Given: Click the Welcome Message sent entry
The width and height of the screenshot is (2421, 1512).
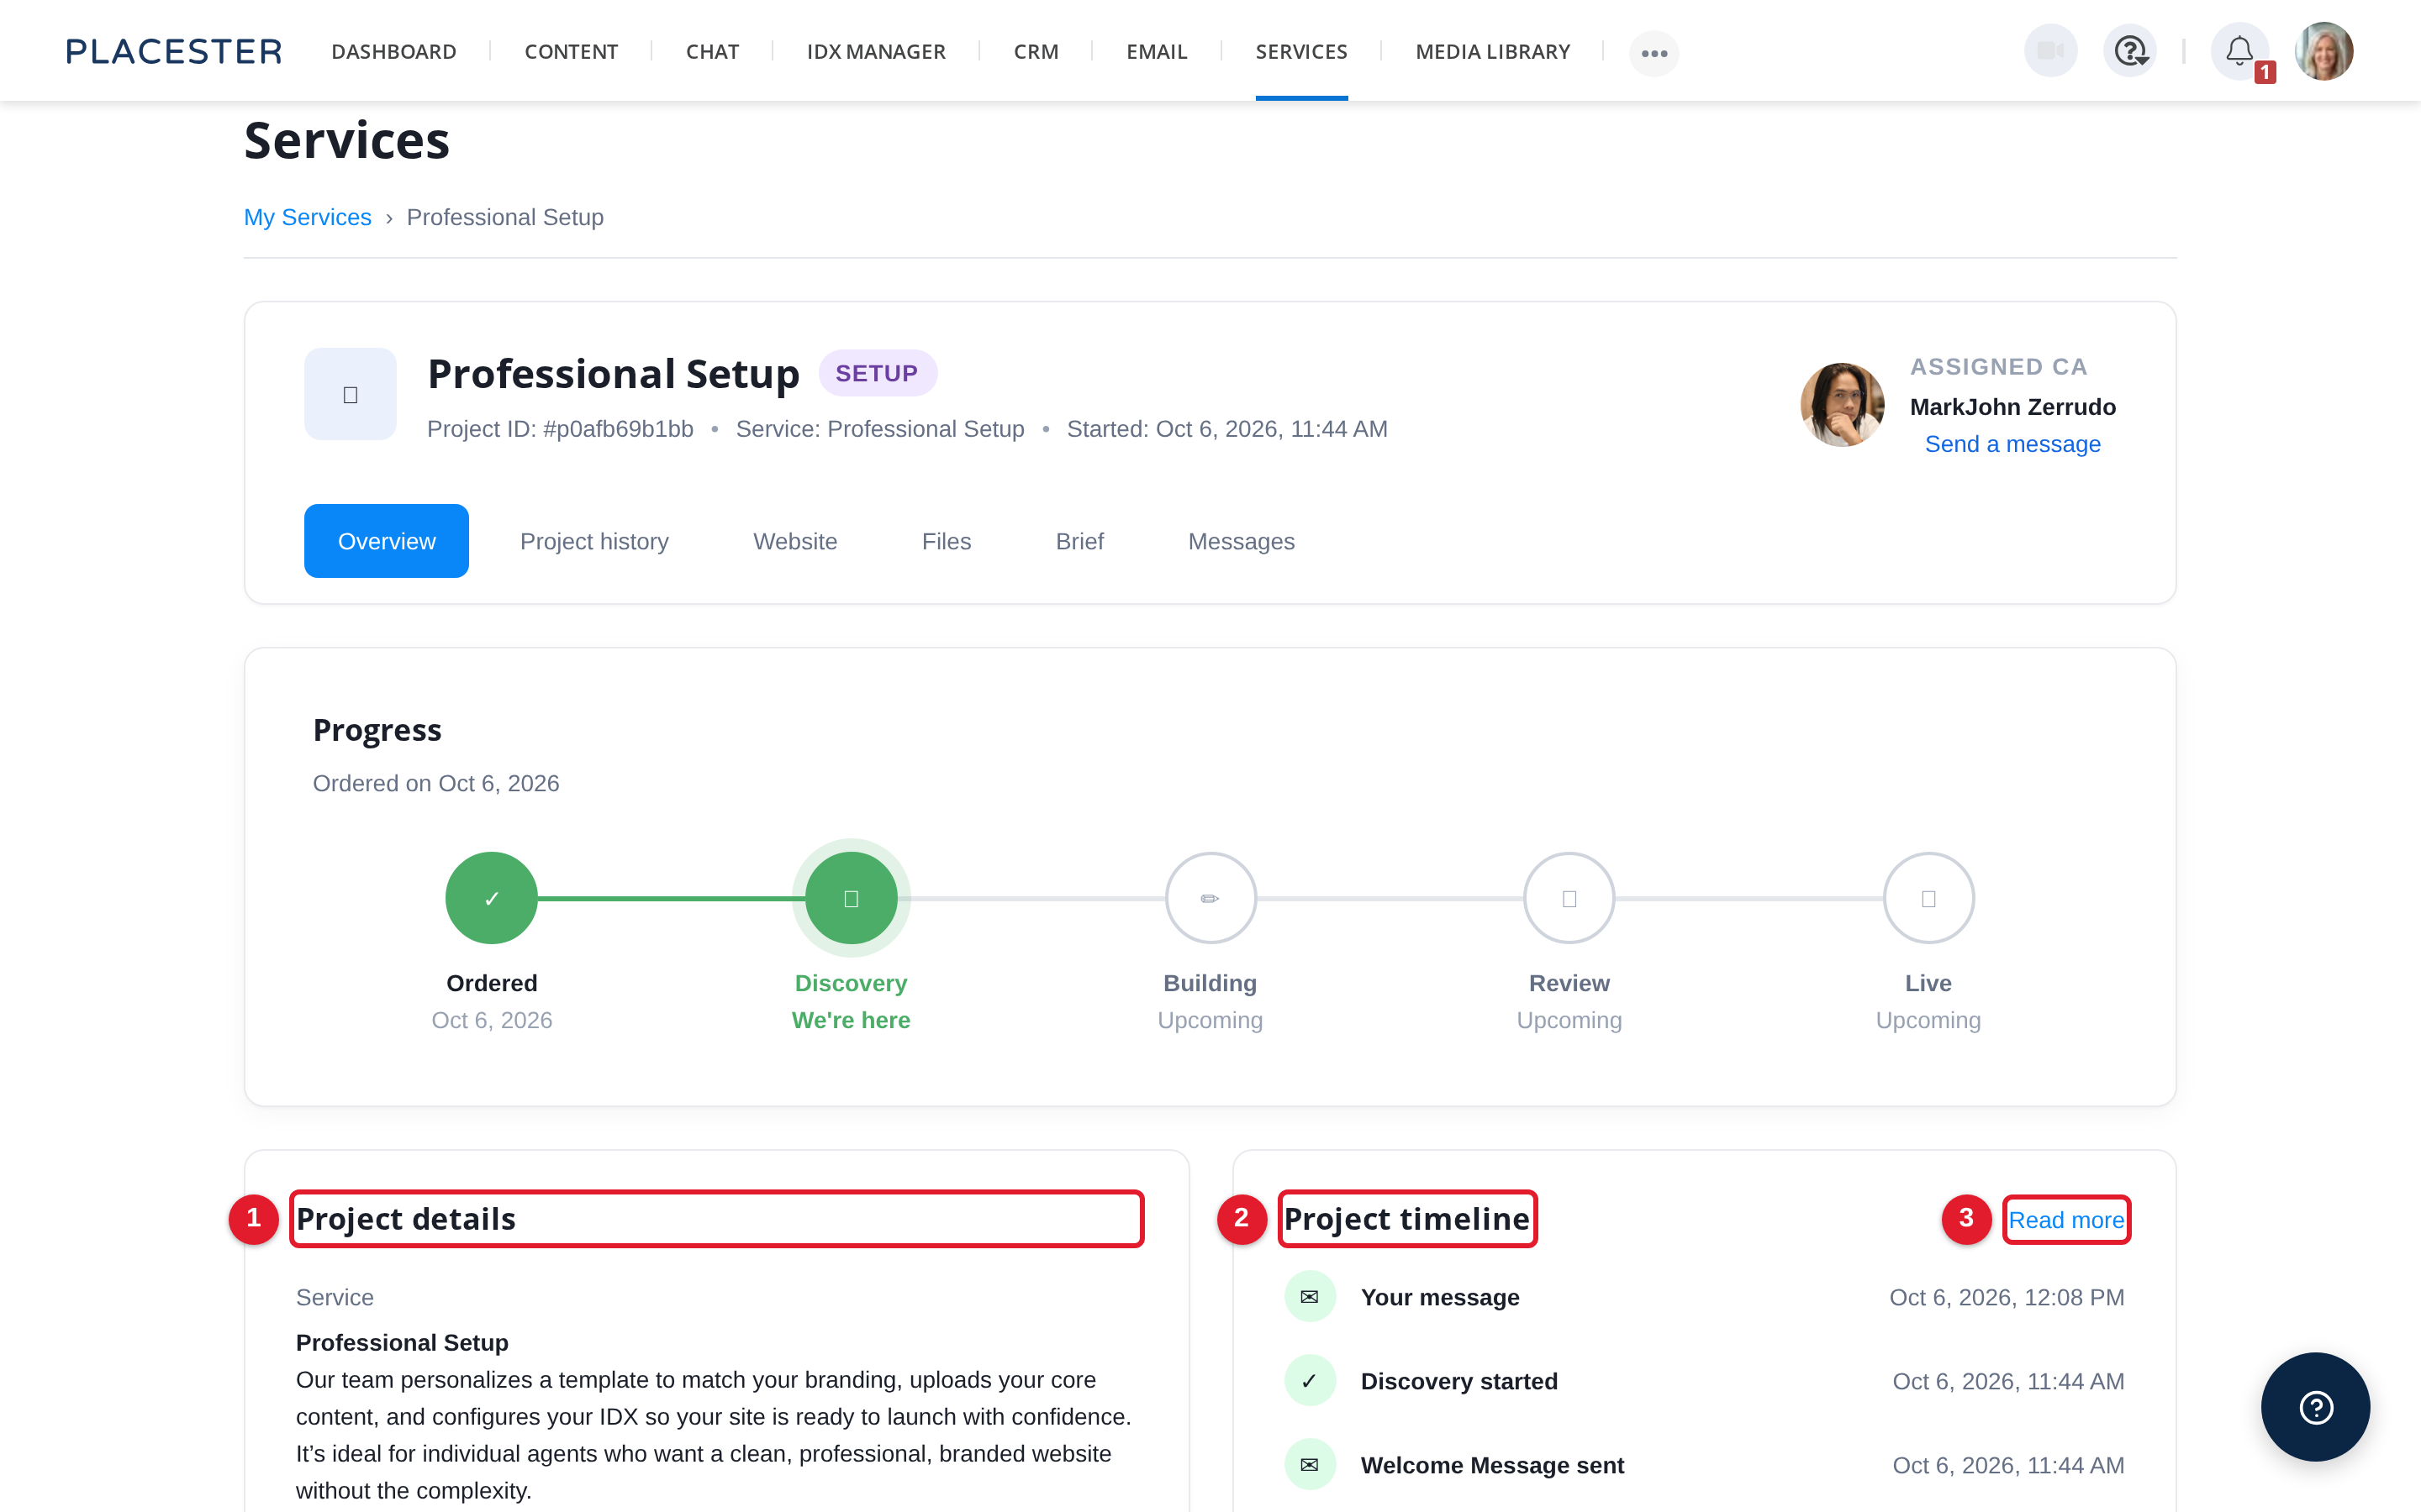Looking at the screenshot, I should [1704, 1465].
